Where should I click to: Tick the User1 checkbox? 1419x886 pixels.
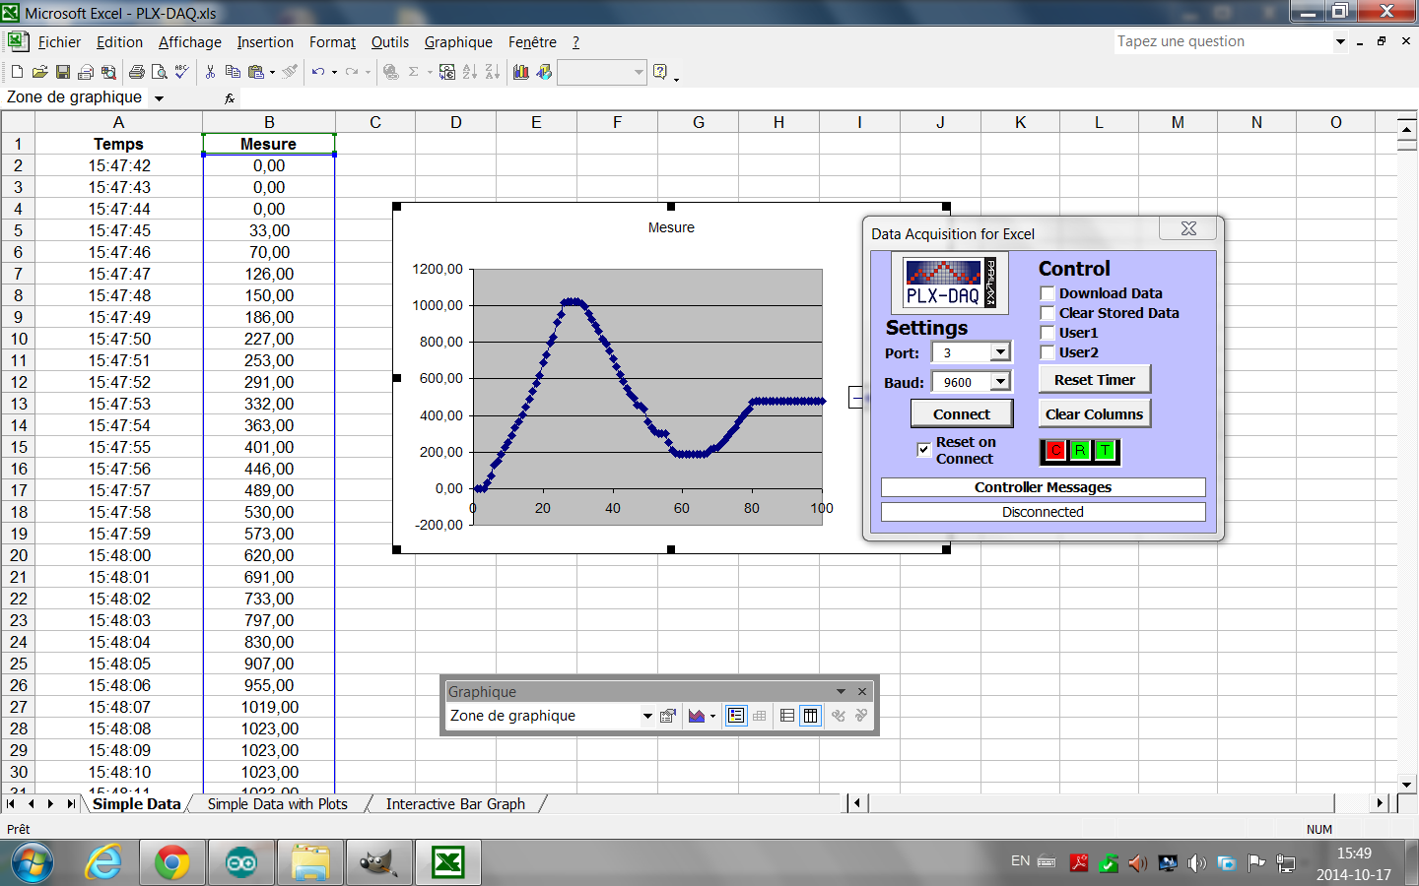tap(1047, 333)
